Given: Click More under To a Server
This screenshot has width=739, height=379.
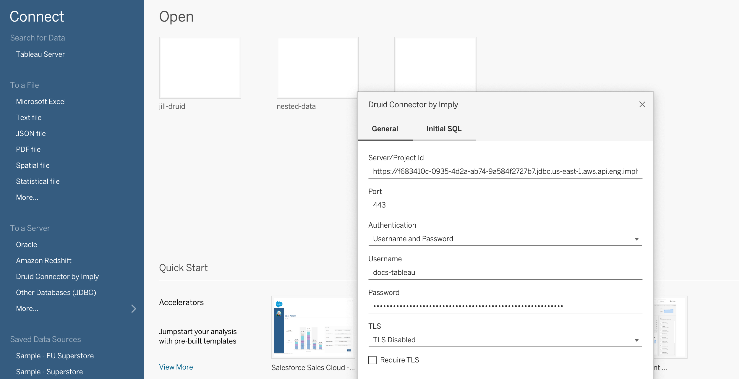Looking at the screenshot, I should pyautogui.click(x=27, y=308).
